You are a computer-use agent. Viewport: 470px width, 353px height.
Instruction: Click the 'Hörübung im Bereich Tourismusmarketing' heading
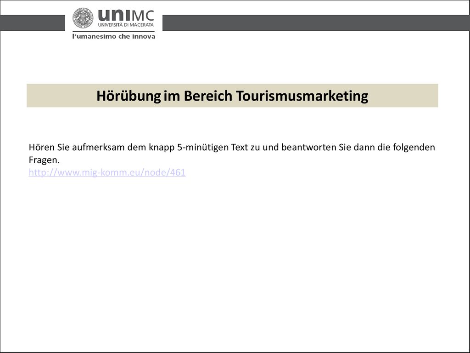(x=232, y=96)
